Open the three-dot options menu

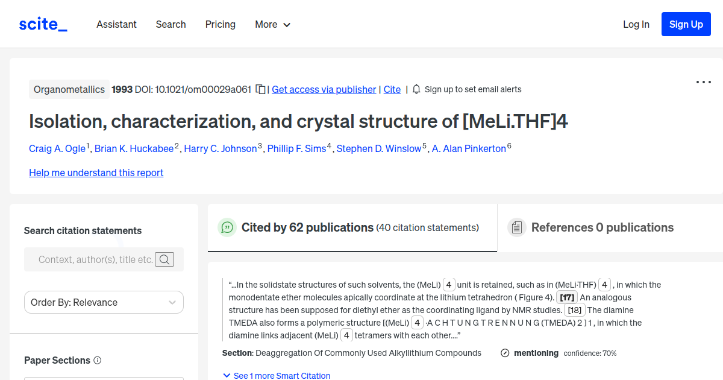(703, 81)
